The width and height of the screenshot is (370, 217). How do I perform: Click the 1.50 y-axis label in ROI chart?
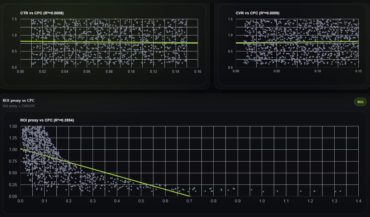tap(13, 126)
